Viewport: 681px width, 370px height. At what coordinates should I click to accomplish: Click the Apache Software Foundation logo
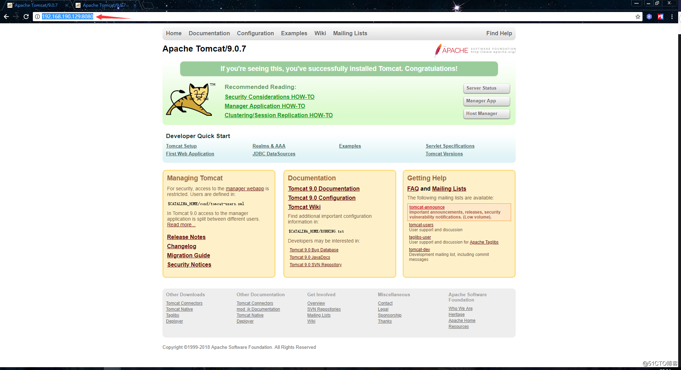pyautogui.click(x=475, y=50)
